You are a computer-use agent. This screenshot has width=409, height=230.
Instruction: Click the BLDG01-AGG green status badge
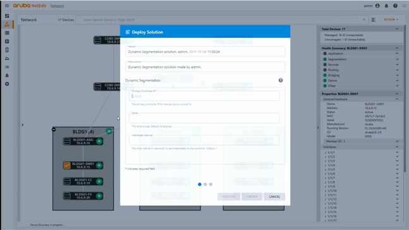99,142
